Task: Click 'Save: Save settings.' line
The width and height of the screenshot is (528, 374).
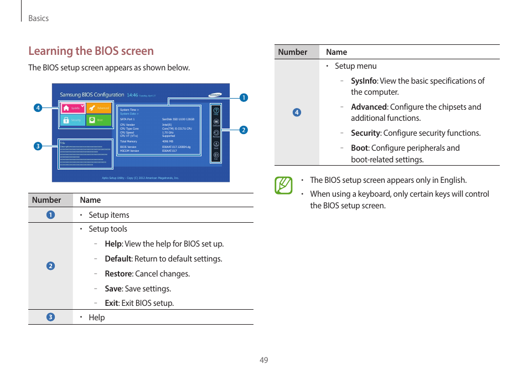Action: 138,289
